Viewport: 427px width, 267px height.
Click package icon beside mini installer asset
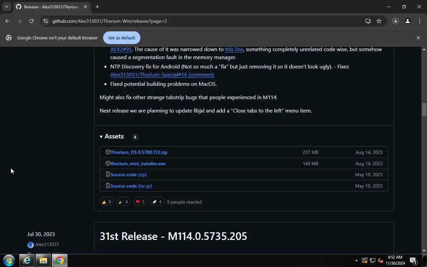(108, 163)
